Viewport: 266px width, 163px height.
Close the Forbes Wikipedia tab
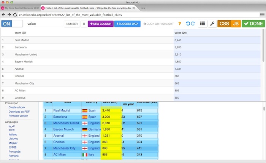[134, 8]
